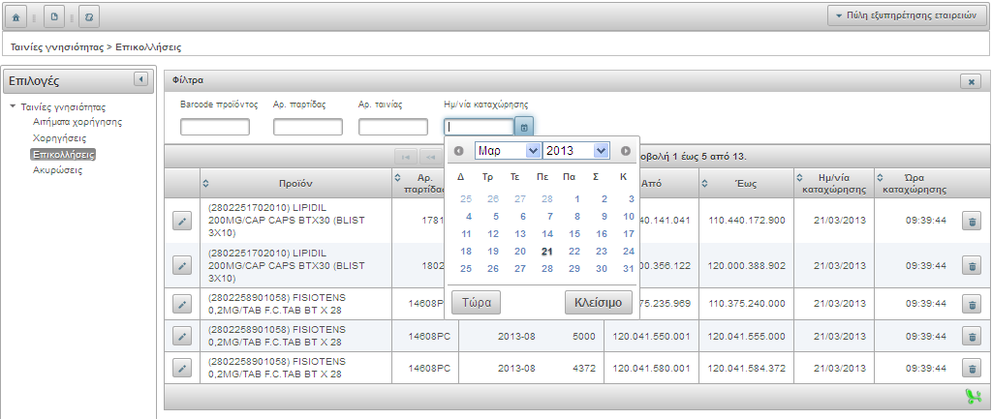
Task: Sort by Ημ/νία καταχώρησης column
Action: 834,183
